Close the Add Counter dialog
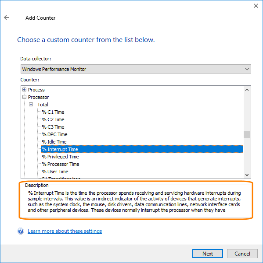The width and height of the screenshot is (263, 263). 256,6
